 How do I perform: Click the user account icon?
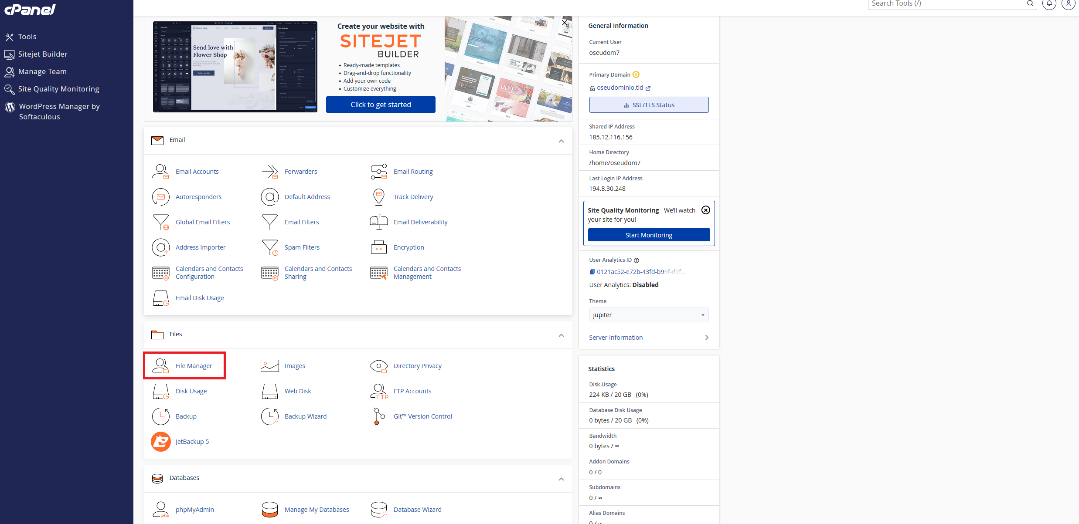pyautogui.click(x=1068, y=3)
